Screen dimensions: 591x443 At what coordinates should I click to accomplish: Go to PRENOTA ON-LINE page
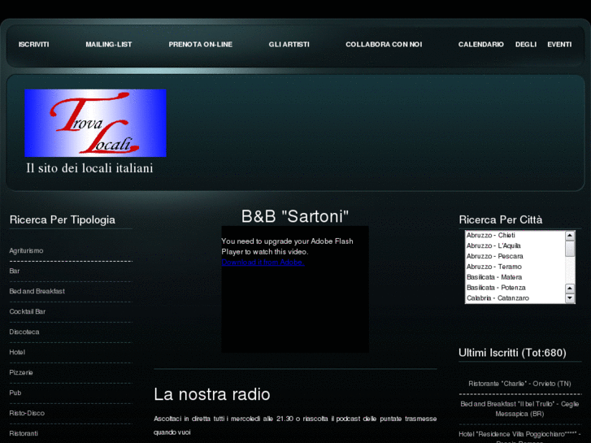[x=200, y=45]
